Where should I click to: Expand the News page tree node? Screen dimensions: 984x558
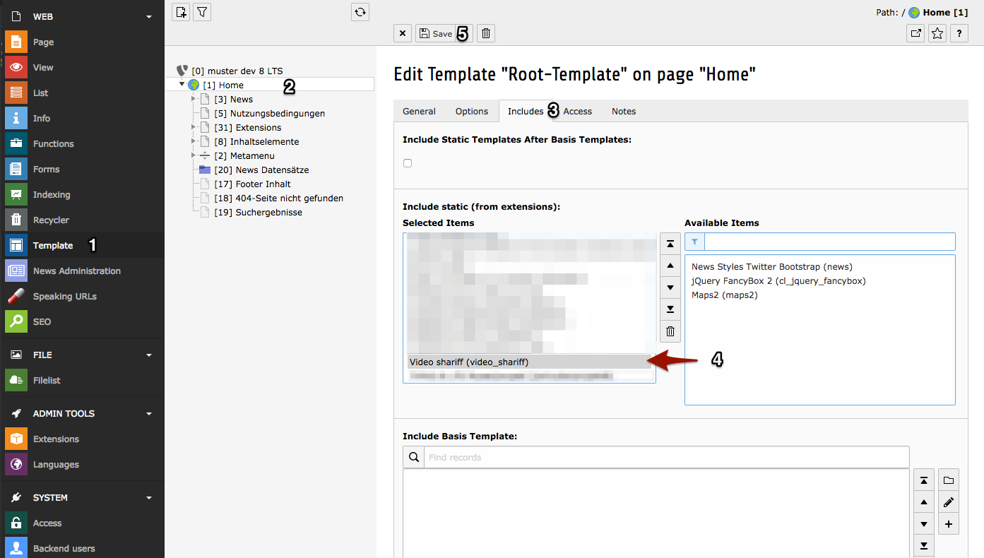pyautogui.click(x=194, y=100)
